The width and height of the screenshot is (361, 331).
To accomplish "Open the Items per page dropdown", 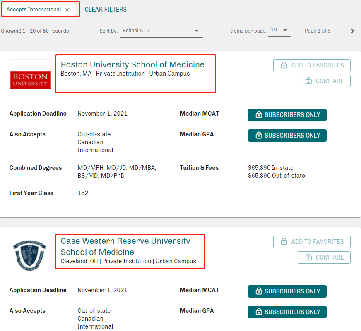I will click(x=280, y=30).
